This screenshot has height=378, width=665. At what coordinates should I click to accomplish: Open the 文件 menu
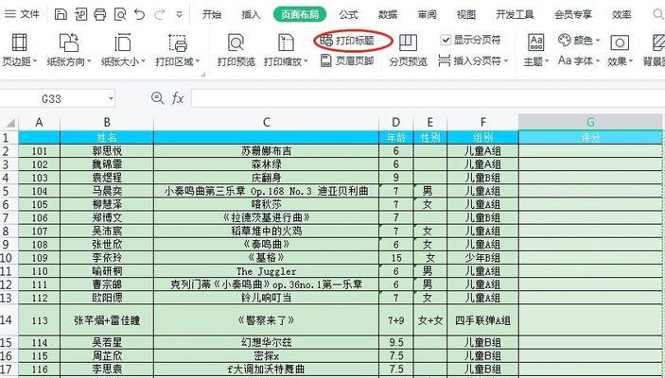tap(22, 14)
